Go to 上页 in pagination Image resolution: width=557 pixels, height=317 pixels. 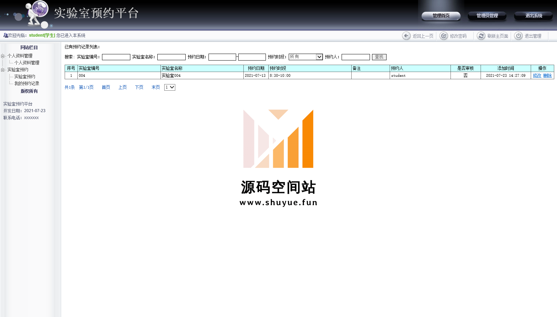coord(122,87)
